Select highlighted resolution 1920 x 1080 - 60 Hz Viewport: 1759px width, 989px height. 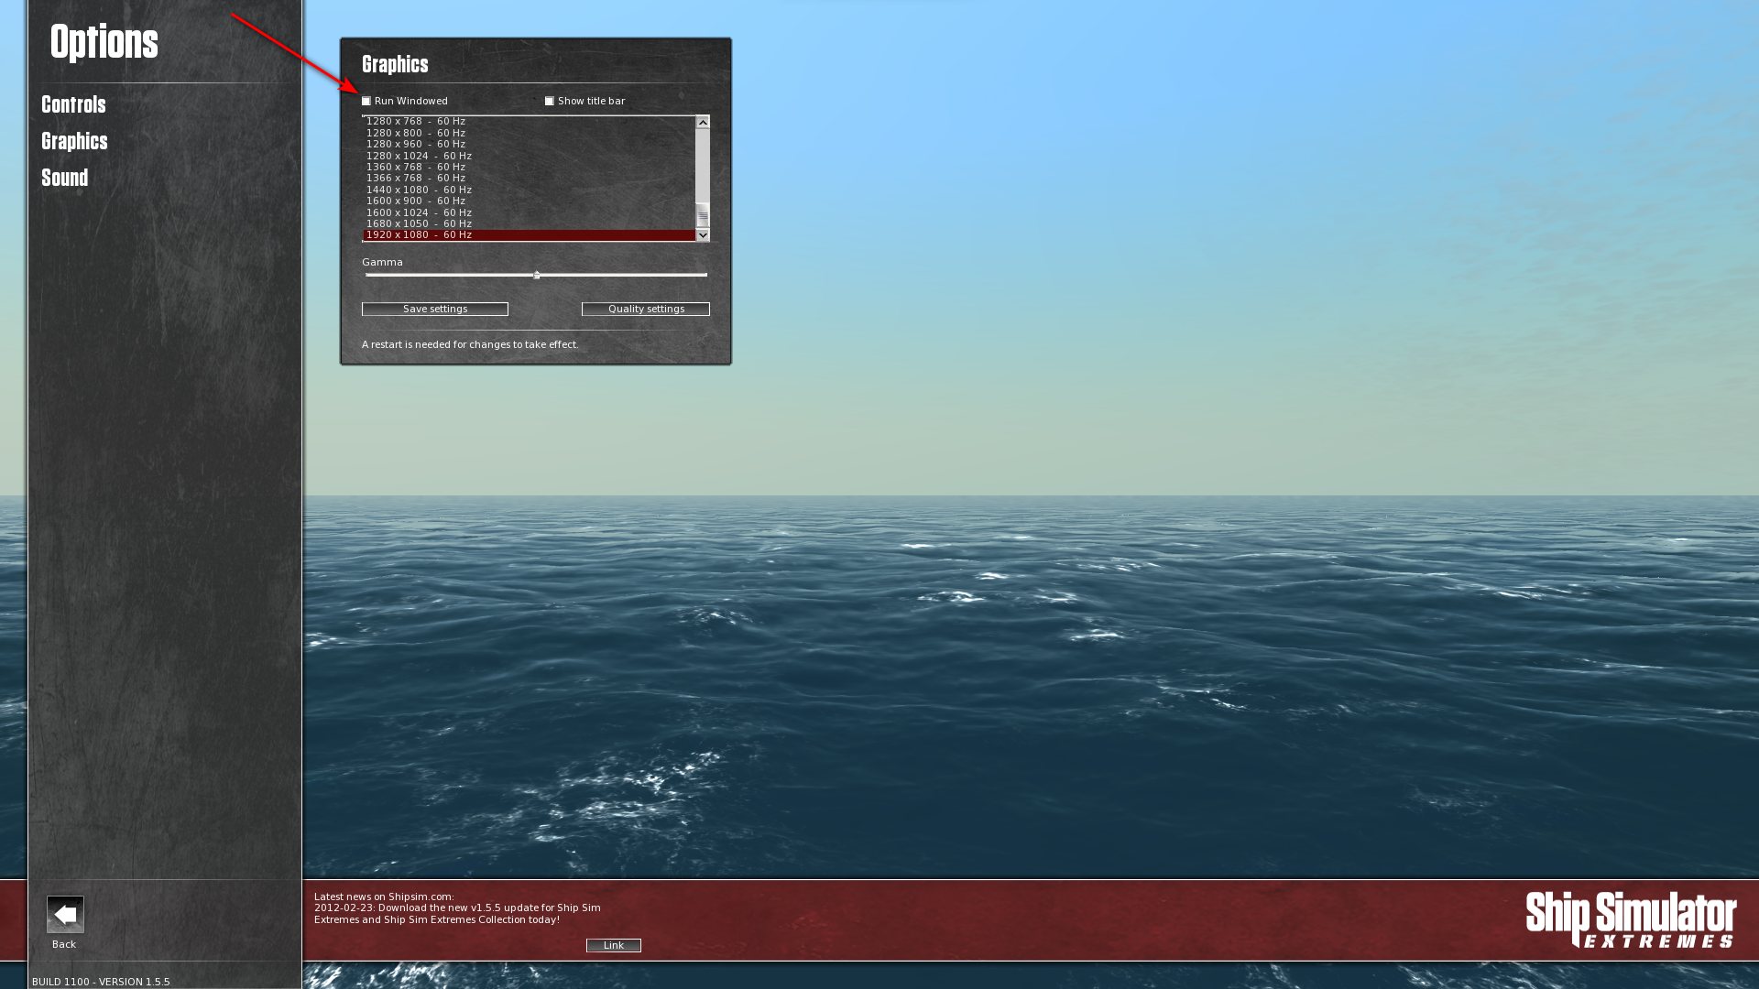[529, 235]
